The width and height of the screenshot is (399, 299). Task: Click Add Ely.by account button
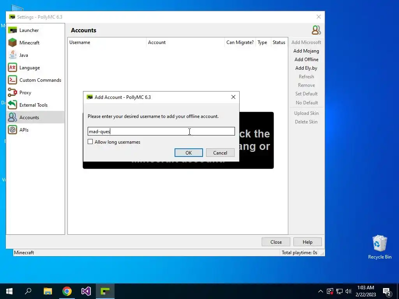click(306, 68)
